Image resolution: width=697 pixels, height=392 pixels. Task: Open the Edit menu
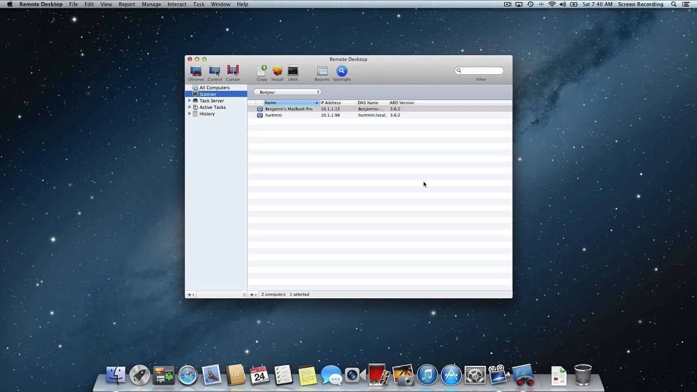(89, 4)
